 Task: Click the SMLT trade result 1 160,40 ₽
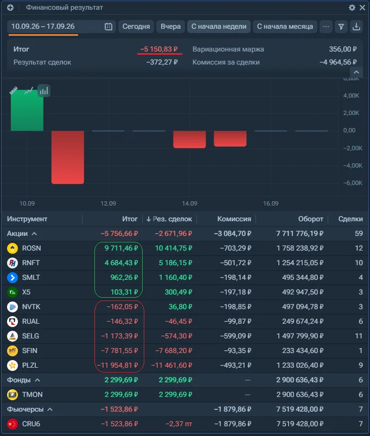175,278
